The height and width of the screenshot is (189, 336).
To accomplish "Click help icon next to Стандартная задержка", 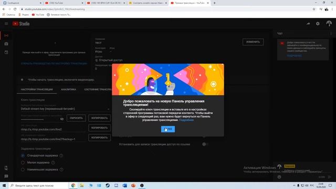I will (x=61, y=155).
